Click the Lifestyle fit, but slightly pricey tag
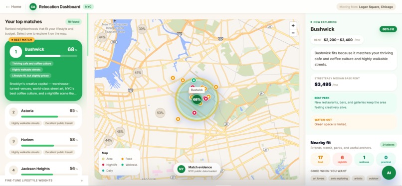 tap(31, 76)
